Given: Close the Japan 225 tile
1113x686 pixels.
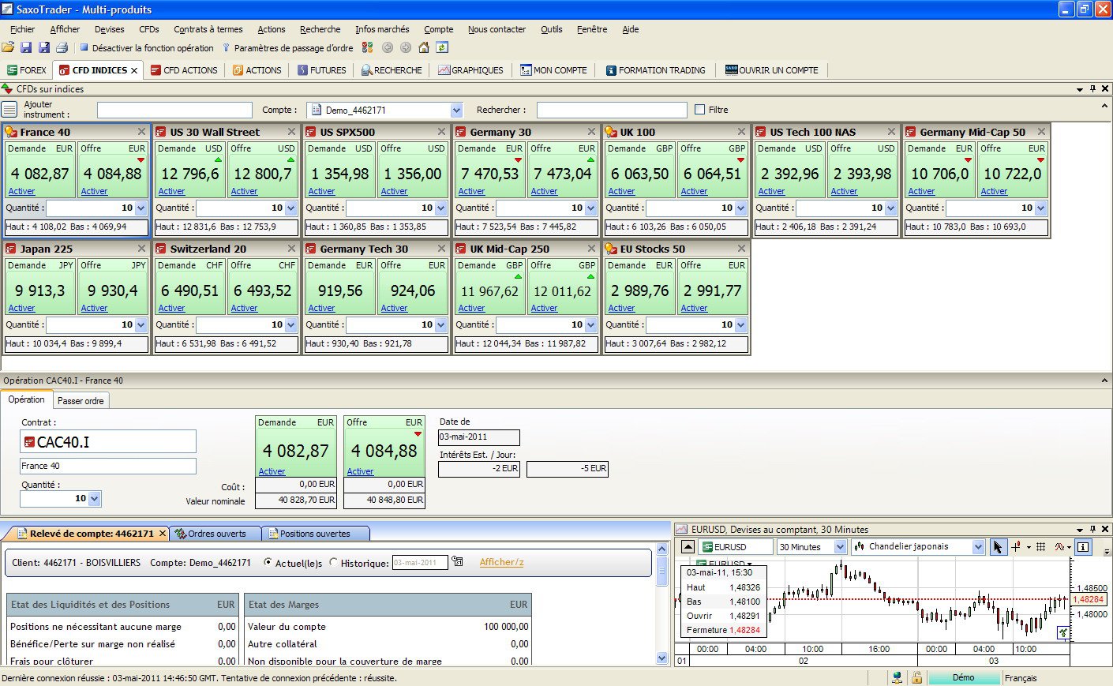Looking at the screenshot, I should point(142,249).
